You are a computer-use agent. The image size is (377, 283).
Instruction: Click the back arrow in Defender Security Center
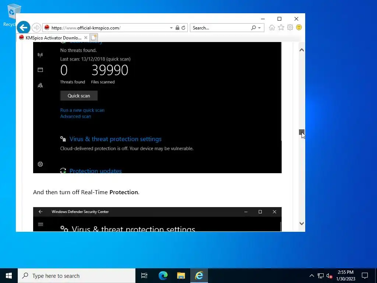[40, 212]
